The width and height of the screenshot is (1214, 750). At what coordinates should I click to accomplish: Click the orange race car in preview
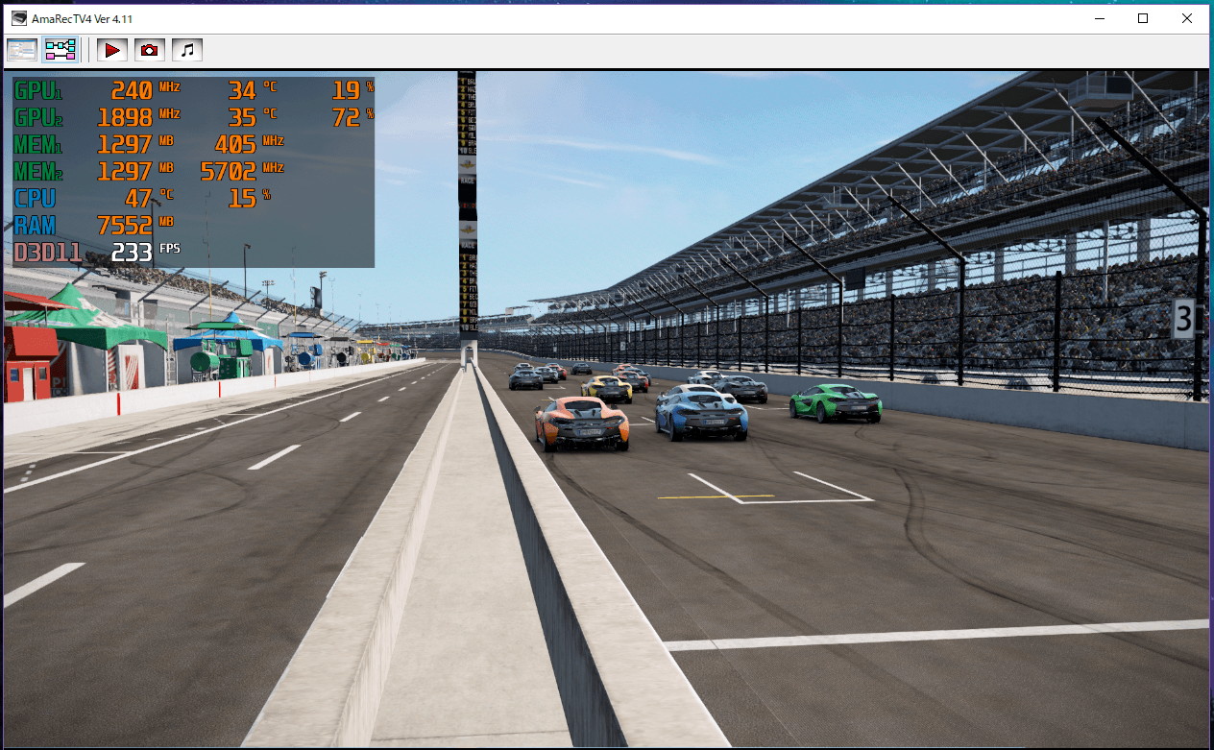(582, 423)
